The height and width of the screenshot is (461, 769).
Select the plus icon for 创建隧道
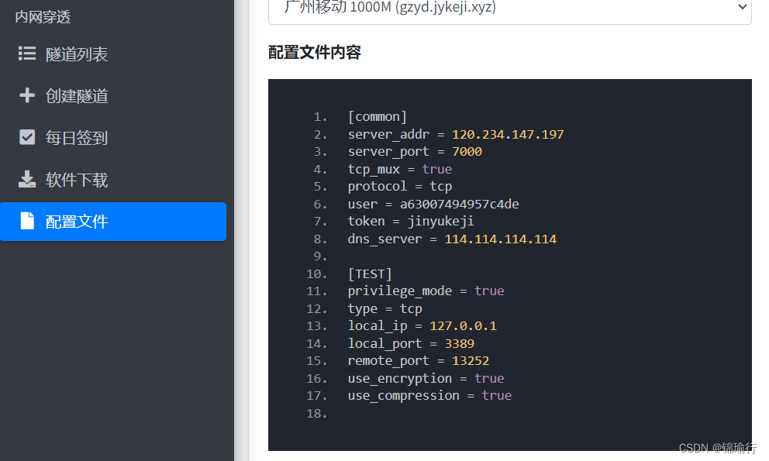tap(26, 95)
